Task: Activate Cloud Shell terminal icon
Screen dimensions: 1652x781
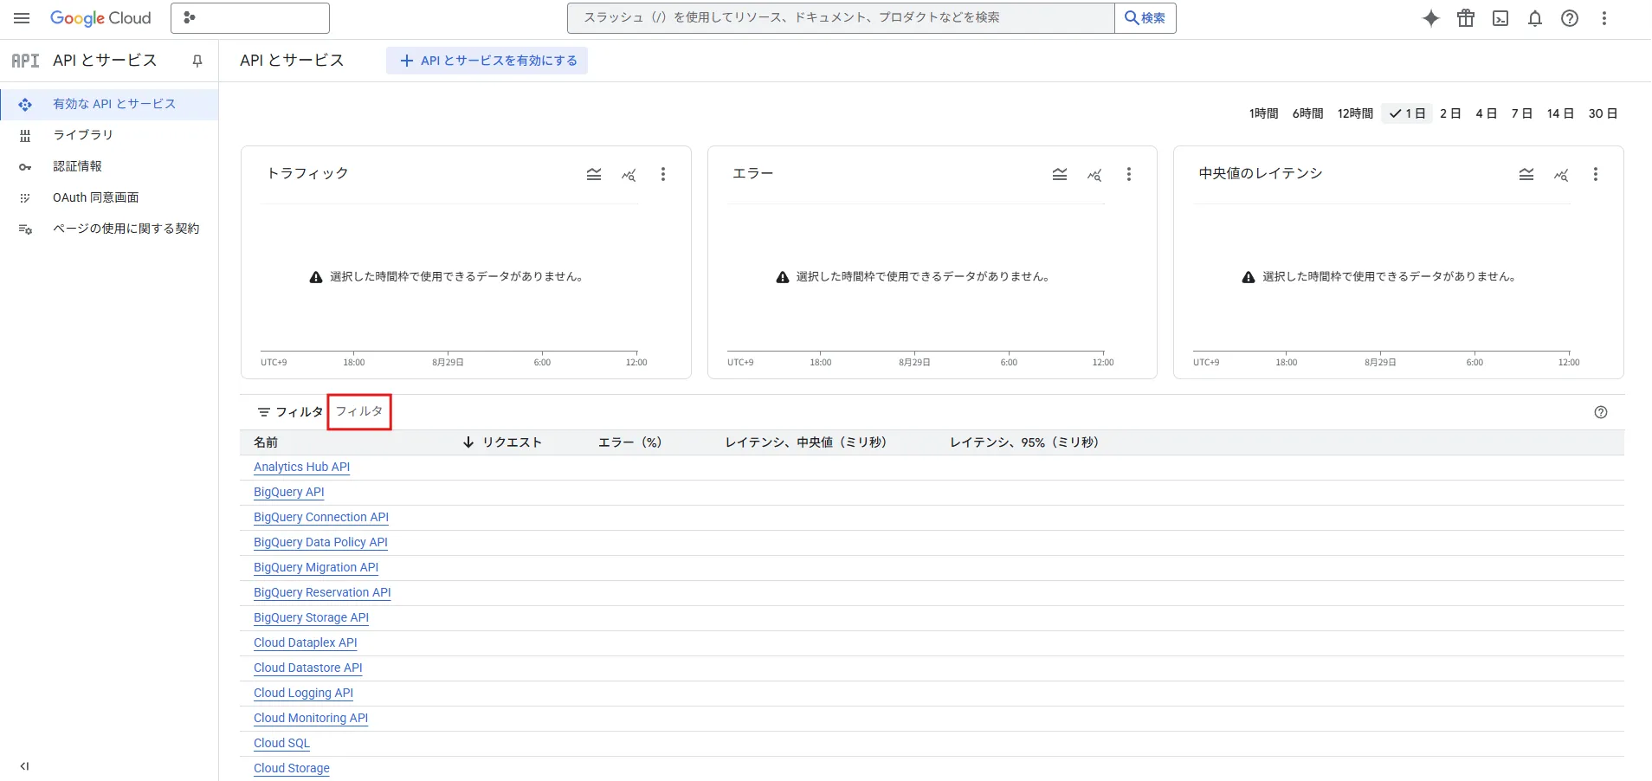Action: (x=1500, y=18)
